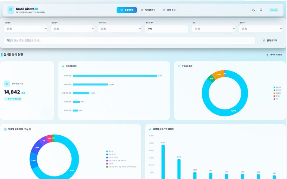Click the 세부 소재지 input field
The width and height of the screenshot is (287, 179).
tap(166, 29)
